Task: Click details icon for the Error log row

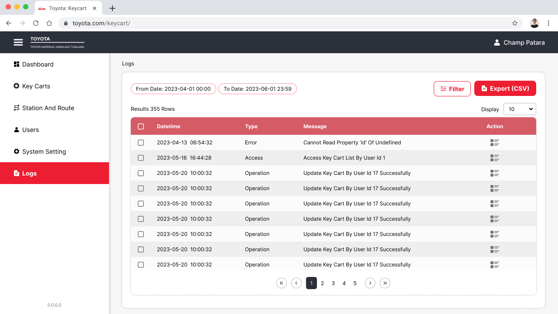Action: click(x=494, y=143)
